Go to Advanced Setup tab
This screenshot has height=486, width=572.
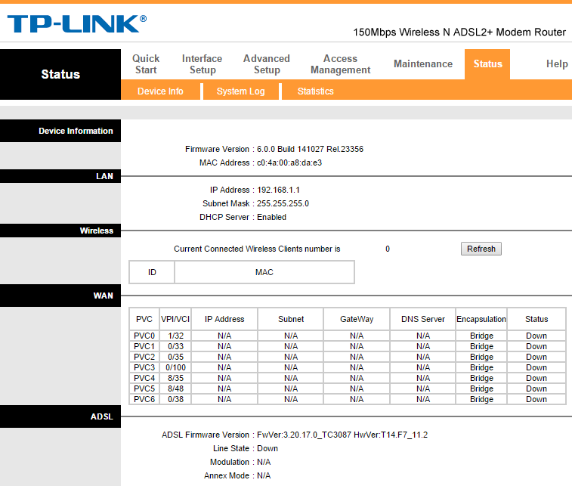267,64
